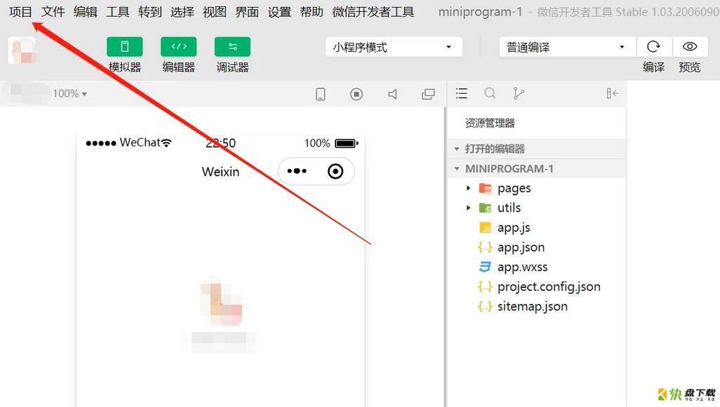The image size is (720, 407).
Task: Open the source control branch icon
Action: tap(519, 93)
